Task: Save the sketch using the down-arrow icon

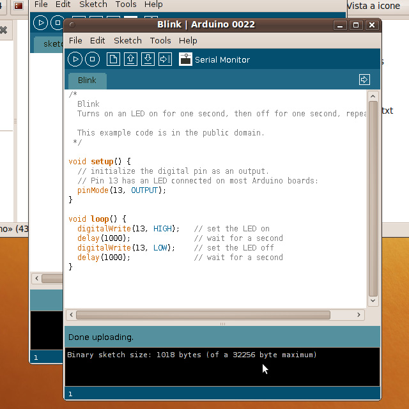Action: [x=148, y=59]
